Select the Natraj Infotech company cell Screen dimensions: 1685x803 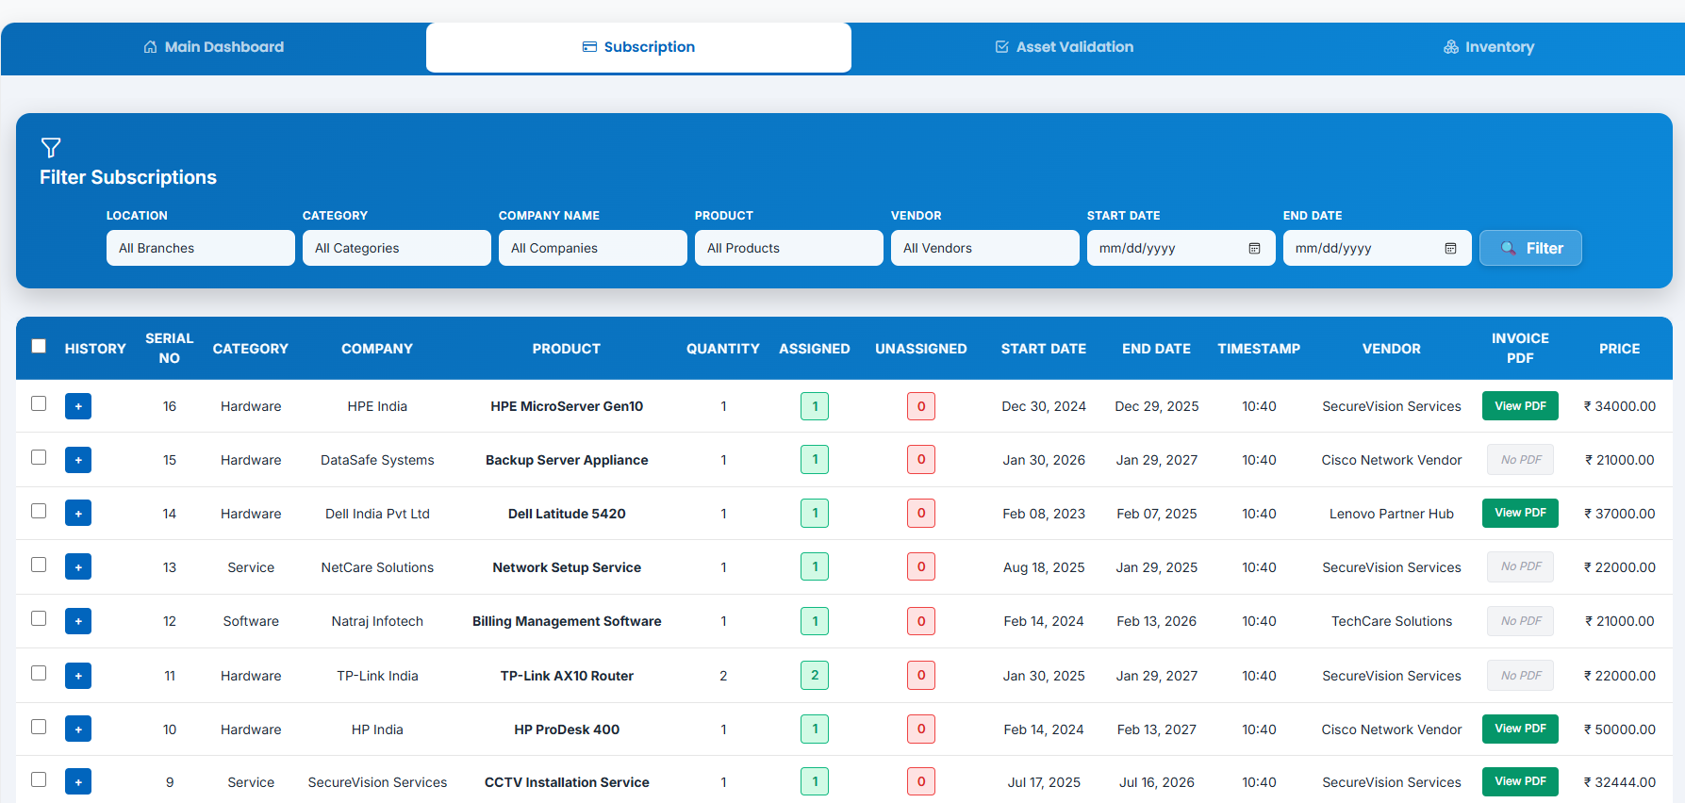point(377,621)
